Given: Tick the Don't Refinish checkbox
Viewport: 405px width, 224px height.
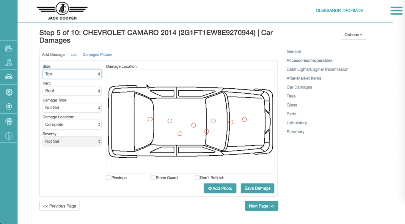Looking at the screenshot, I should coord(197,178).
